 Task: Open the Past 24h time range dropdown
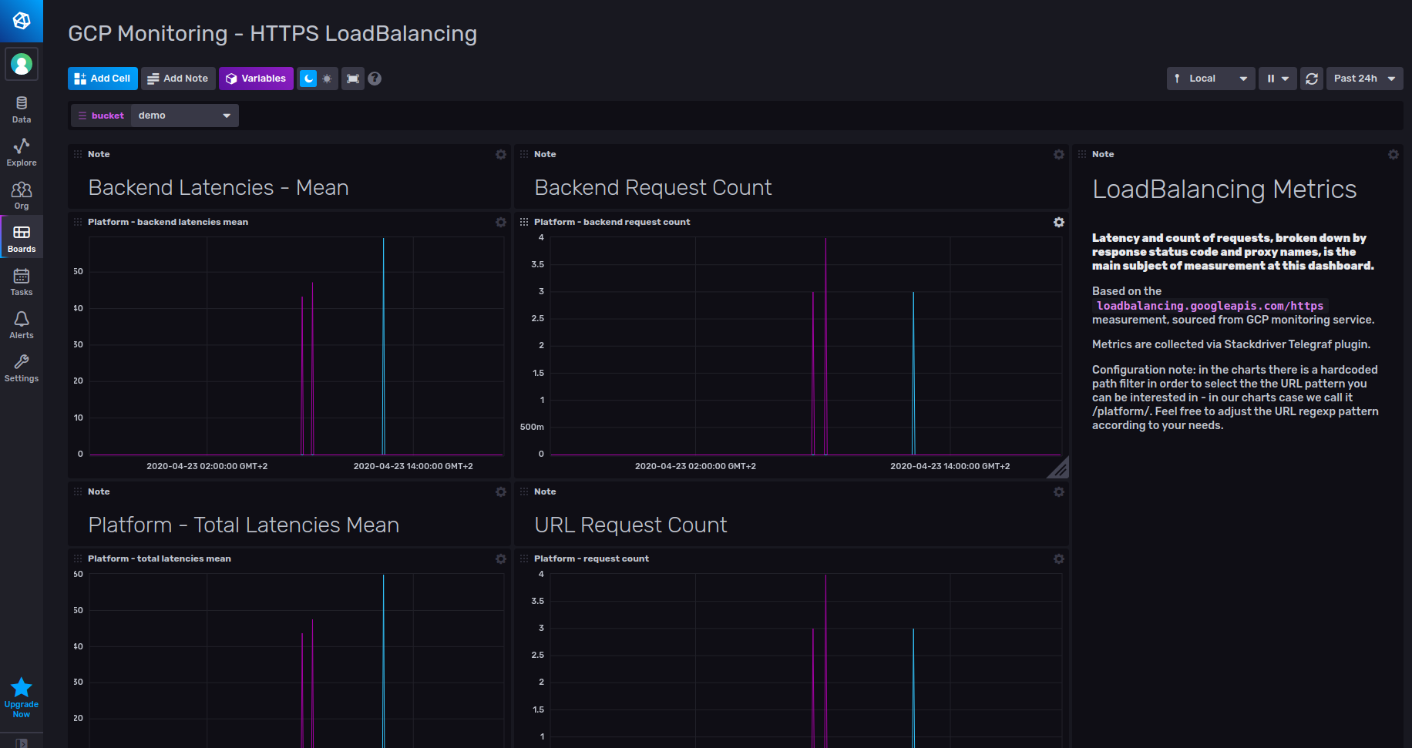click(1364, 79)
